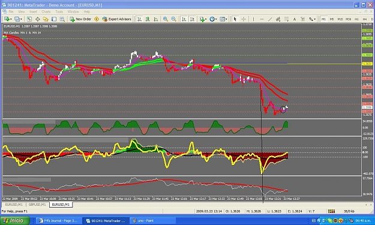
Task: Expand the Indicators dropdown arrow
Action: [206, 19]
